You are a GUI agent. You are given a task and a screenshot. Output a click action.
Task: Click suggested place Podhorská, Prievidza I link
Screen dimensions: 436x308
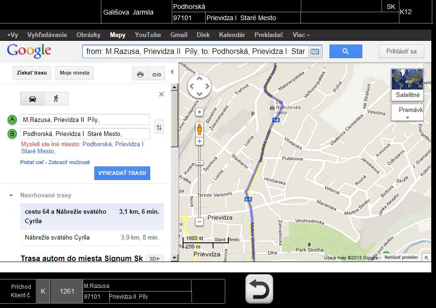point(82,148)
